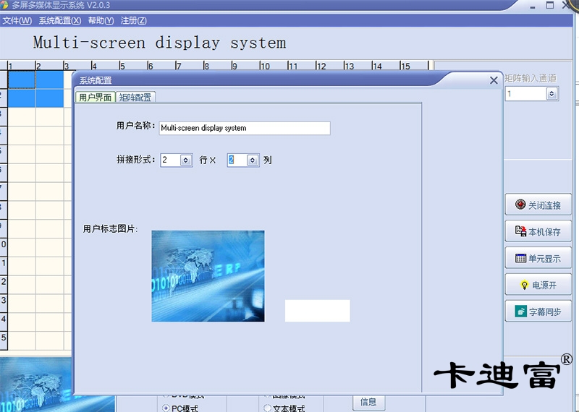This screenshot has width=579, height=412.
Task: Click the 矩阵输入通道 spinner arrows
Action: tap(551, 94)
